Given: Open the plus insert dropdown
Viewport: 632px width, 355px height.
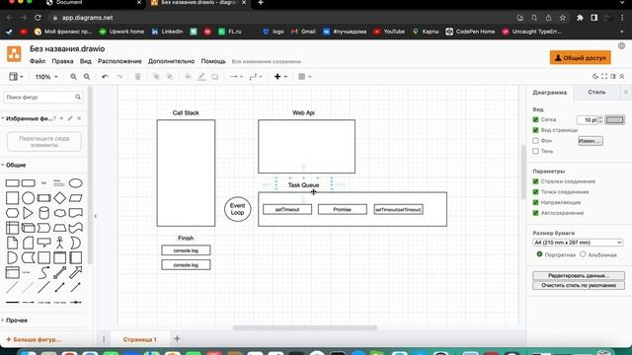Looking at the screenshot, I should click(280, 77).
